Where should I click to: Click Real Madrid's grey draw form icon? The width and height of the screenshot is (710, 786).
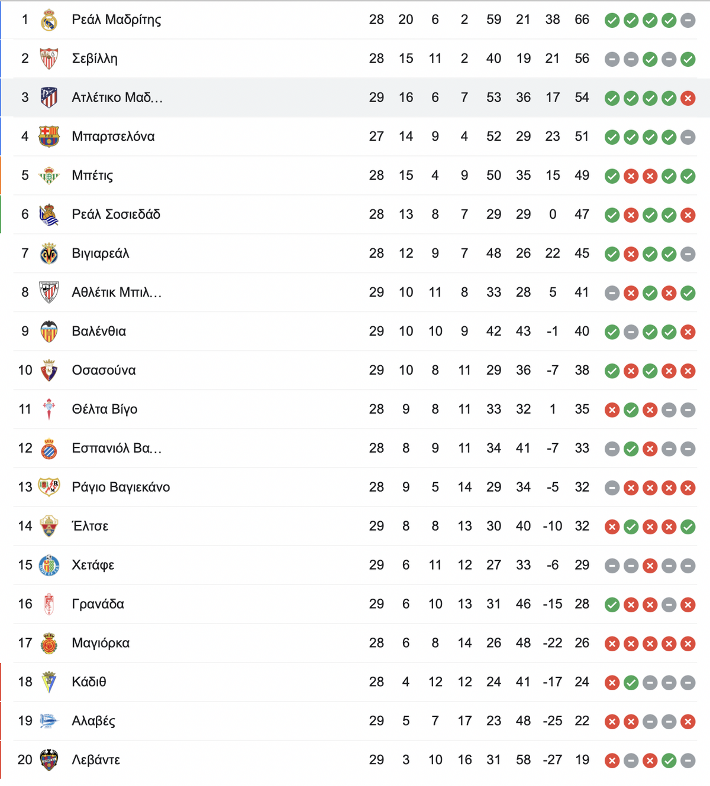(688, 21)
